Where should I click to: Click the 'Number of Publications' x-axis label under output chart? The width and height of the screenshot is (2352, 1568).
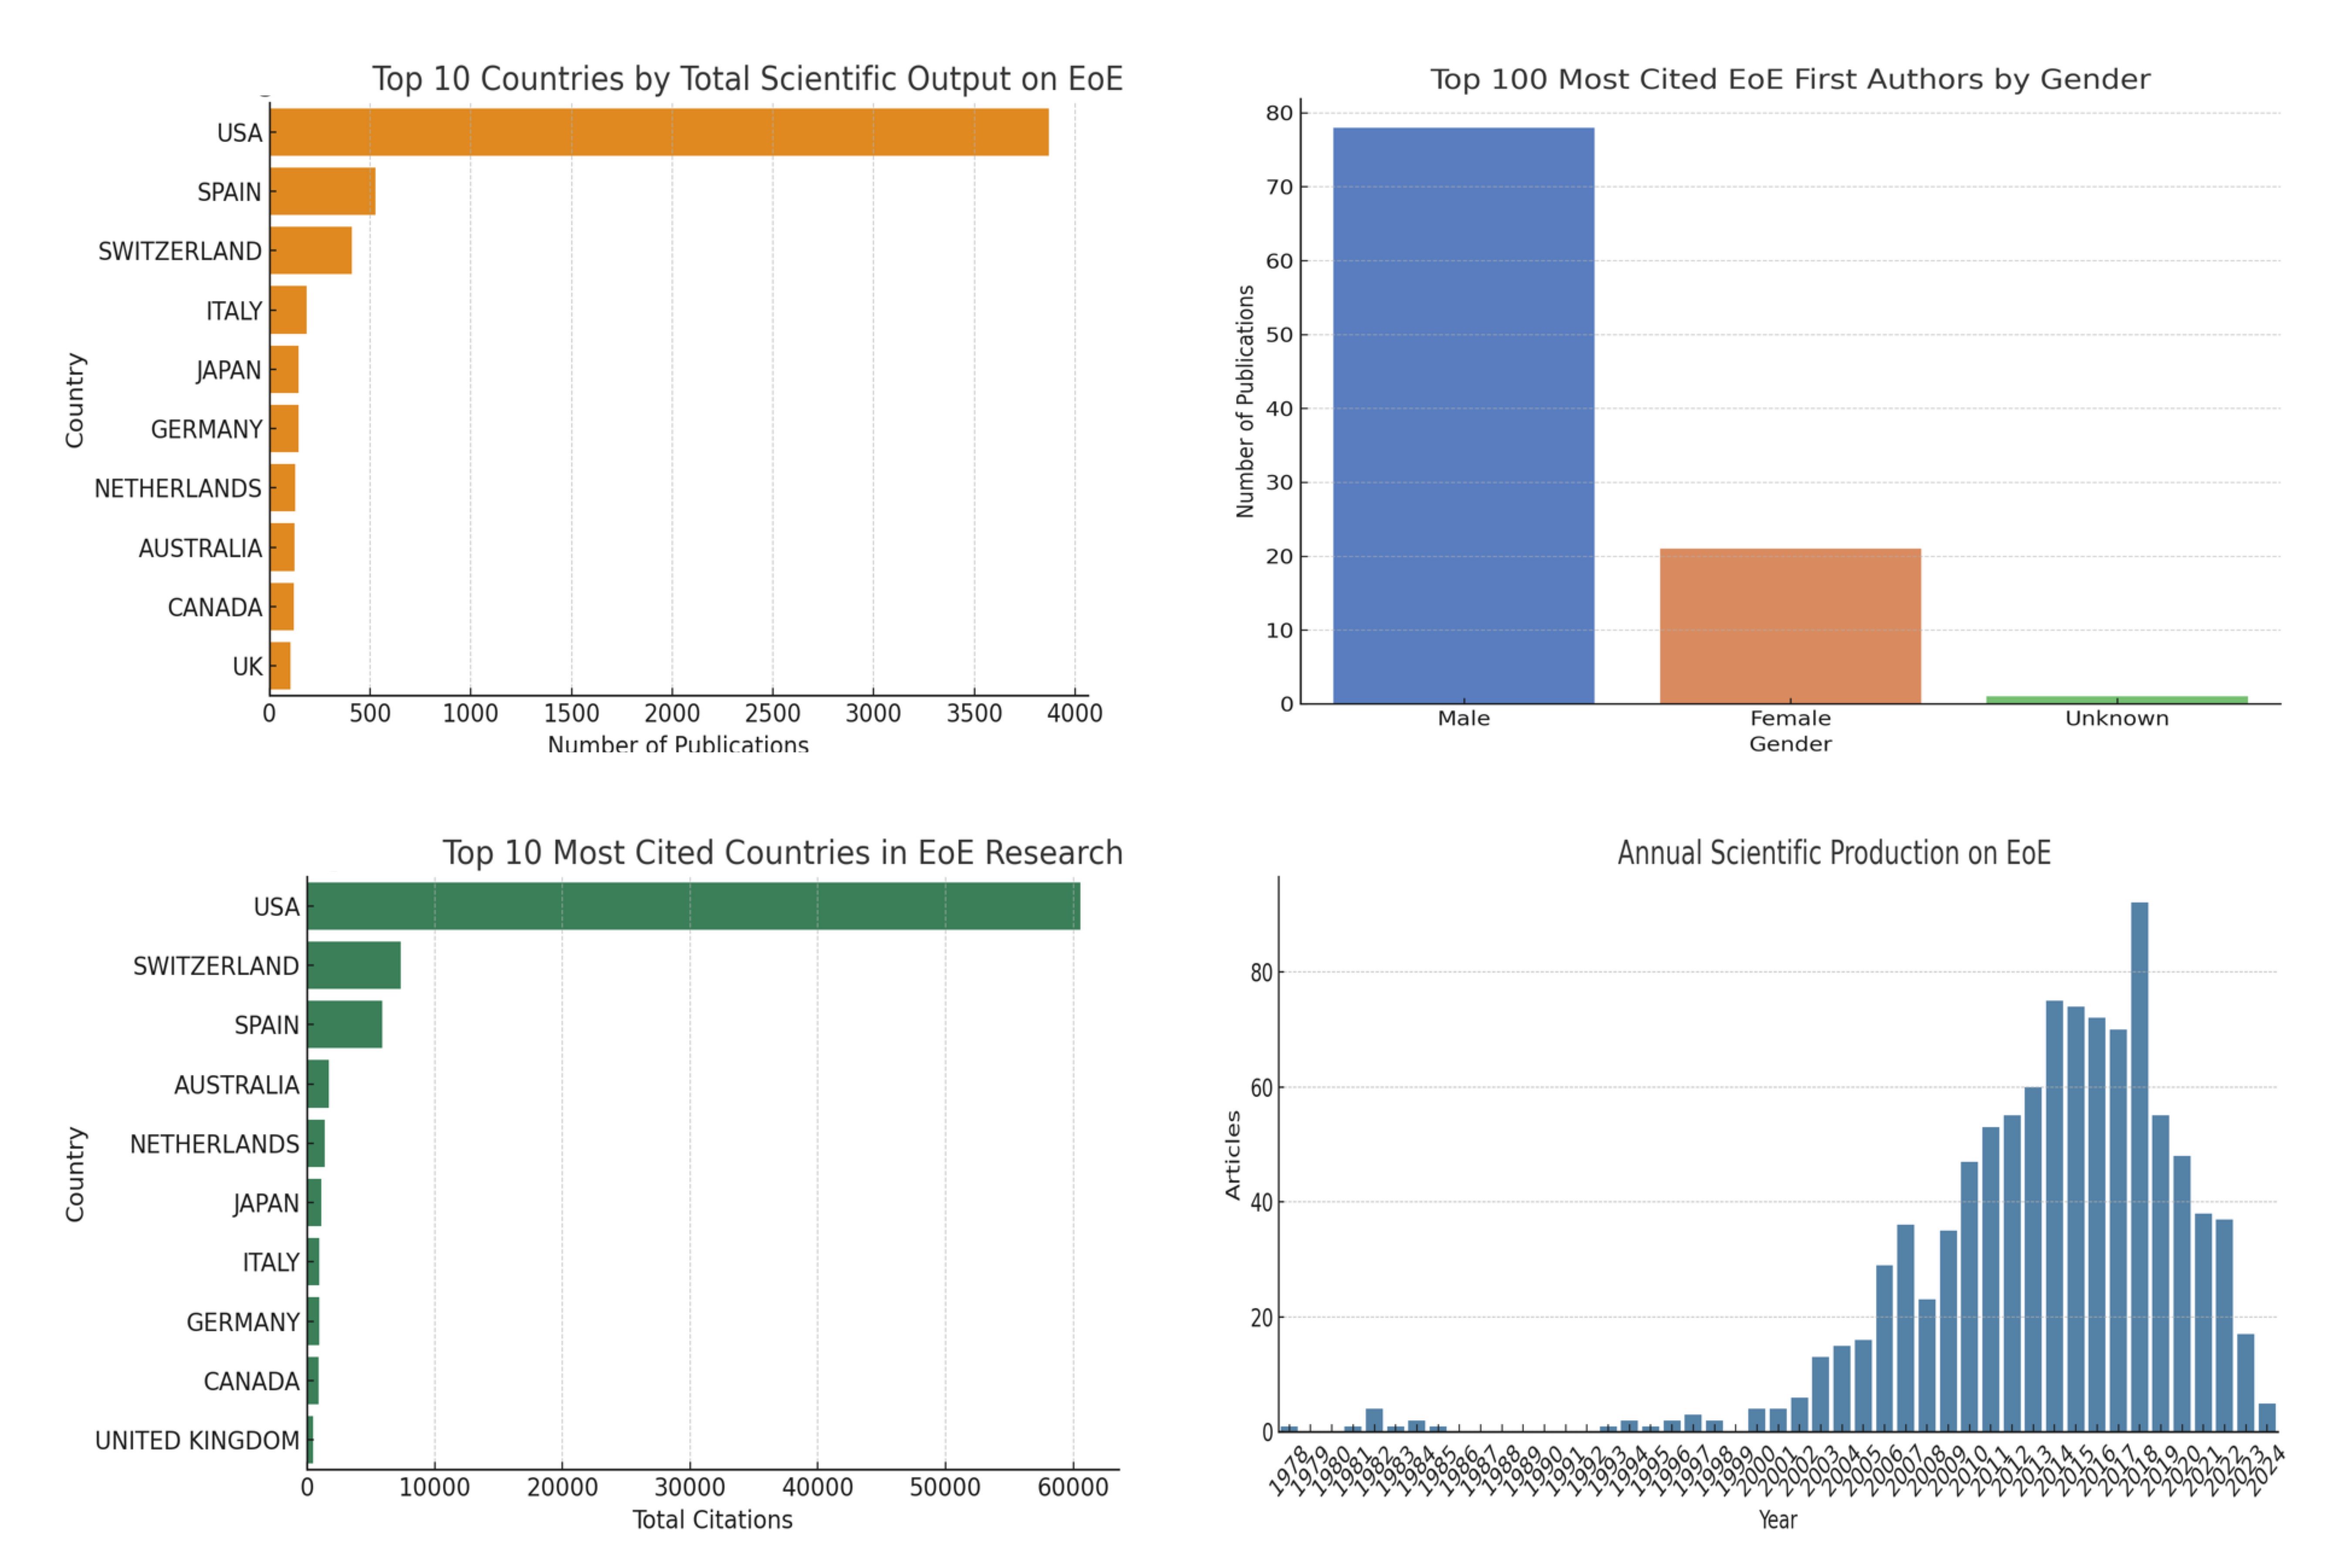click(x=678, y=744)
